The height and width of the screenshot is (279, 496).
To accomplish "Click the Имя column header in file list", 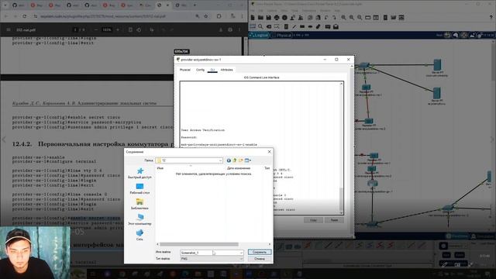I will (x=160, y=168).
